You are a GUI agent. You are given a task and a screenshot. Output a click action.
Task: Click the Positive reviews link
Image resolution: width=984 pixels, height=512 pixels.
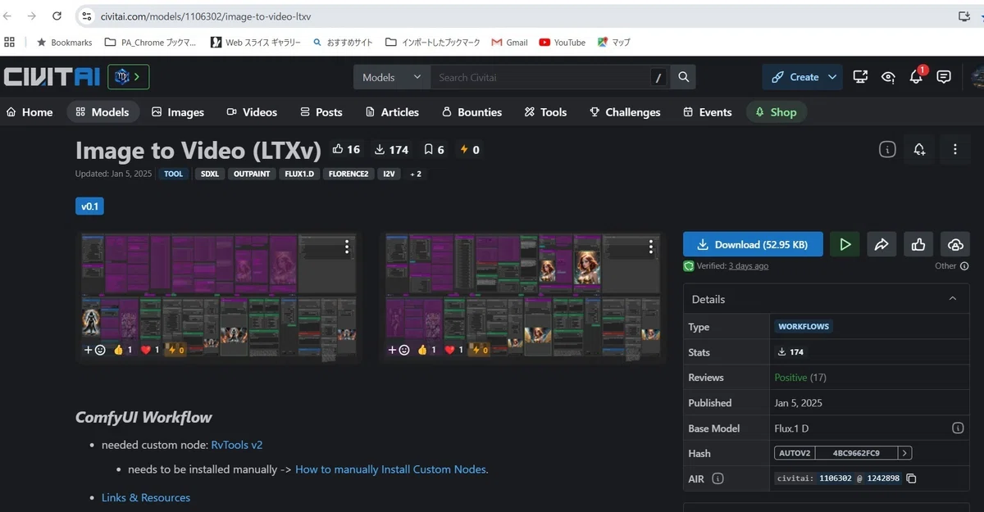click(791, 378)
